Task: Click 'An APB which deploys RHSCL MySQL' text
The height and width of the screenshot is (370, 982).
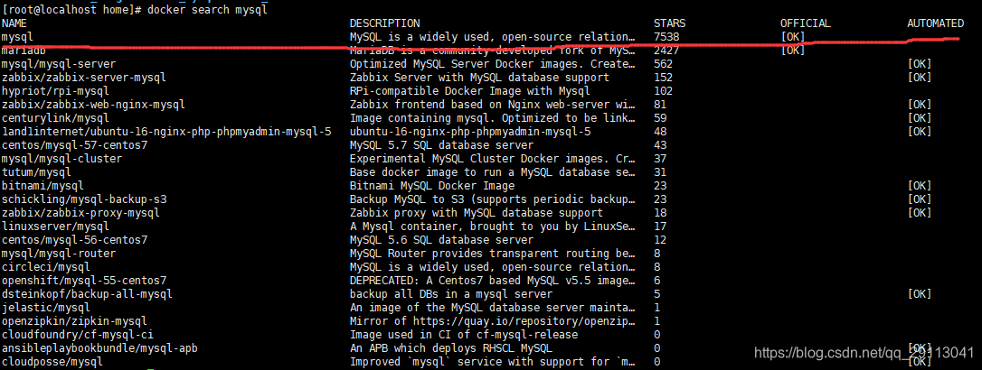Action: 451,347
